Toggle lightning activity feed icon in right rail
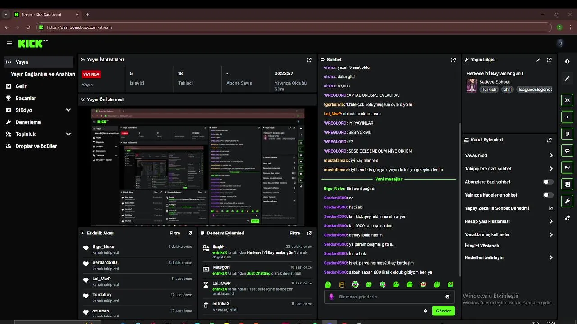The width and height of the screenshot is (577, 324). [x=567, y=117]
